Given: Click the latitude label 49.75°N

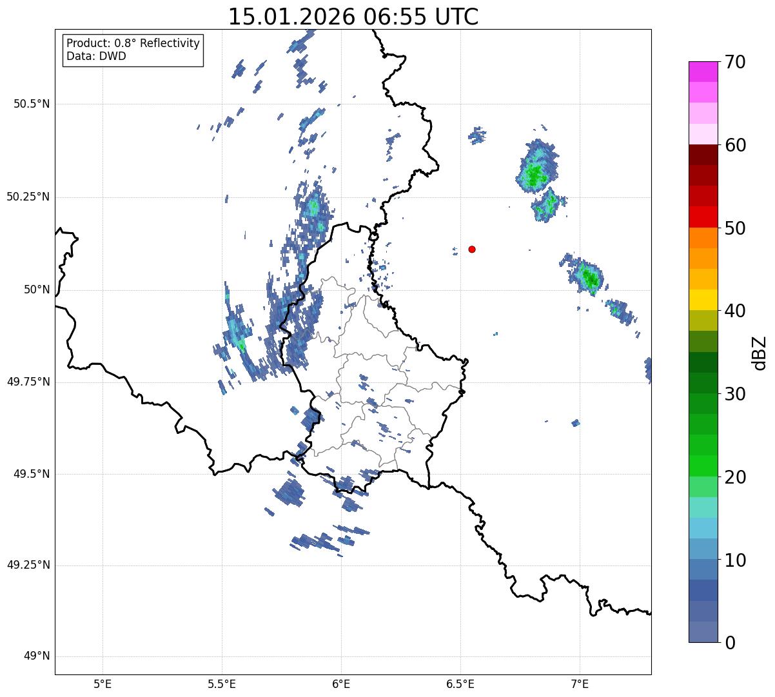Looking at the screenshot, I should [28, 382].
